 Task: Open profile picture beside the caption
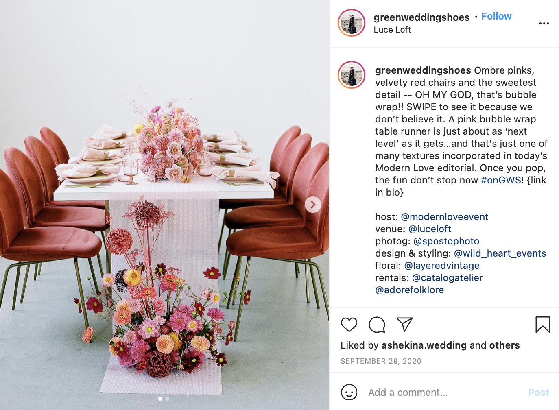(x=352, y=75)
